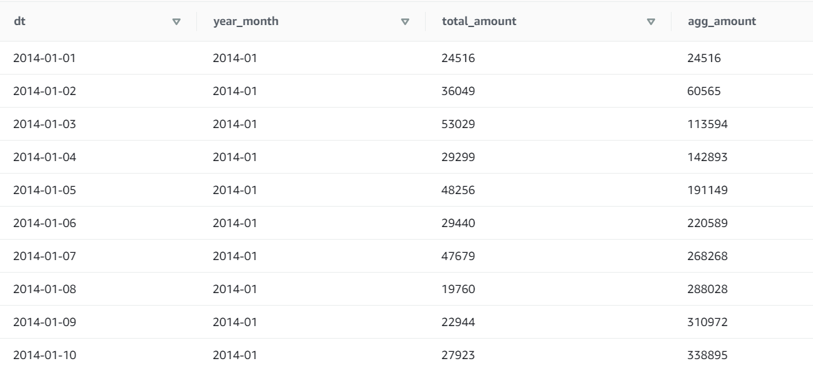Select the date cell 2014-01-01

(x=45, y=58)
